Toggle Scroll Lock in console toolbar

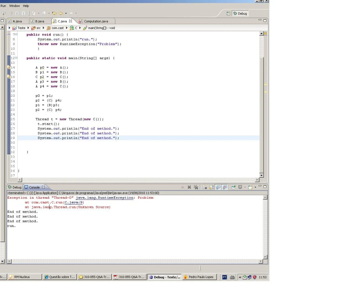[211, 187]
